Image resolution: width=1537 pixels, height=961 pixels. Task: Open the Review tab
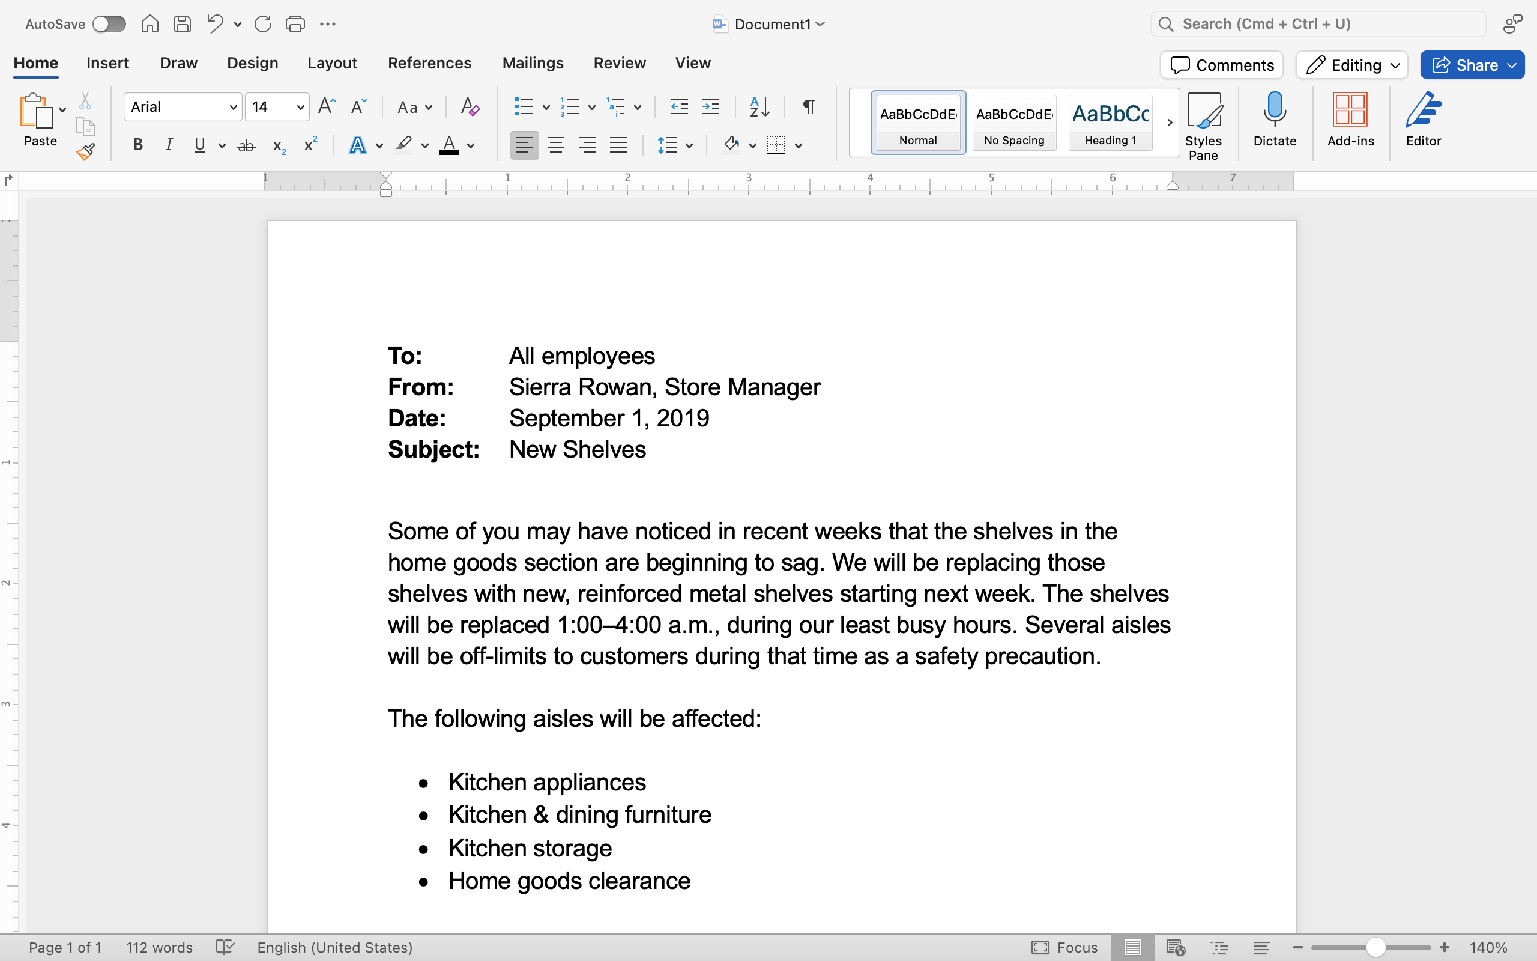(x=619, y=63)
